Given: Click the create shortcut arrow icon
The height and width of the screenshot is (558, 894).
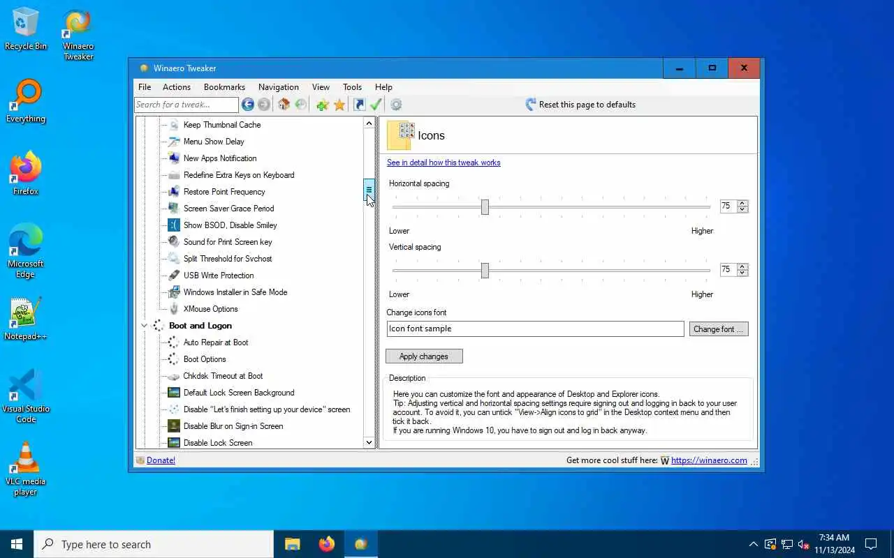Looking at the screenshot, I should [x=359, y=105].
